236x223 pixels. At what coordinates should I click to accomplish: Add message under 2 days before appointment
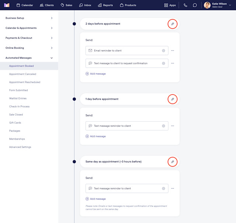tap(96, 74)
